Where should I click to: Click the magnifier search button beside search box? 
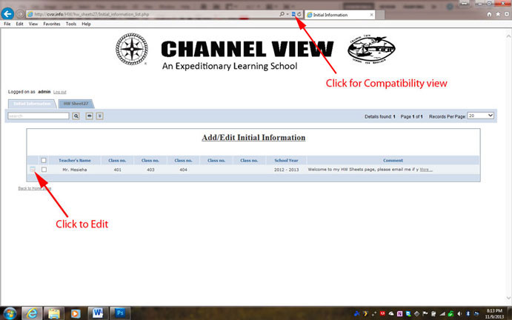76,116
